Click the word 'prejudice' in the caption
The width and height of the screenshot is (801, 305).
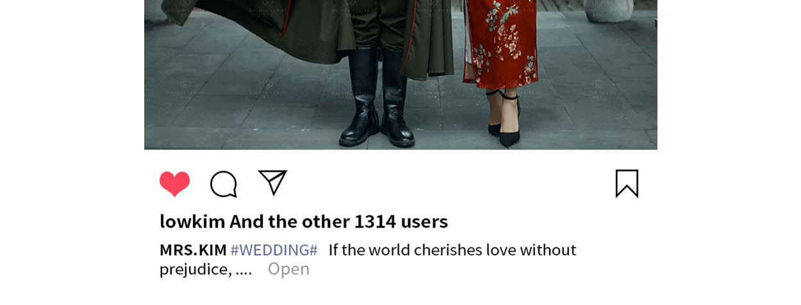point(194,269)
